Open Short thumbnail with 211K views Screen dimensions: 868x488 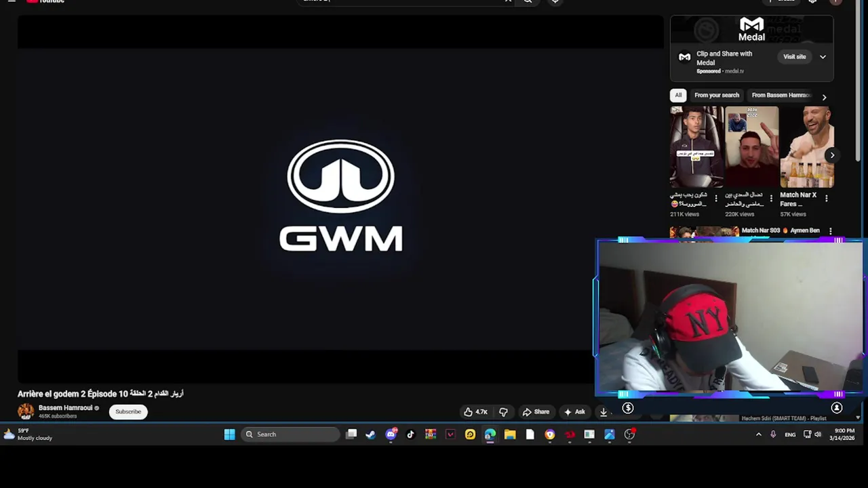click(x=696, y=147)
